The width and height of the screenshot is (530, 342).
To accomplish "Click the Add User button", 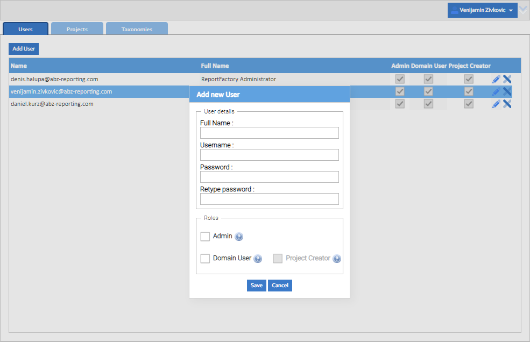I will pyautogui.click(x=24, y=48).
